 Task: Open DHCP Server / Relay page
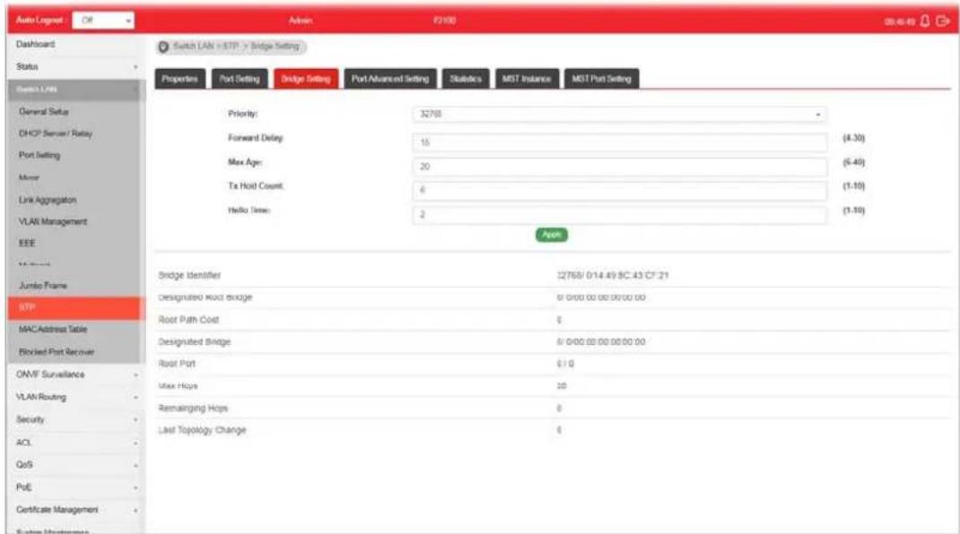[x=55, y=133]
